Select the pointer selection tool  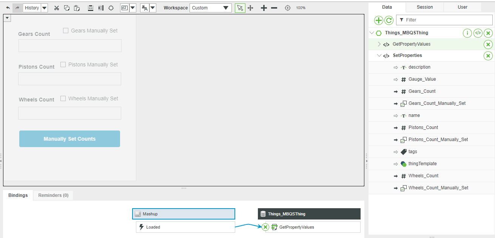[x=240, y=8]
